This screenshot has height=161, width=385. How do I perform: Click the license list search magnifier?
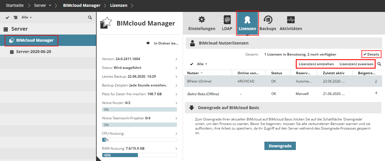coord(379,64)
